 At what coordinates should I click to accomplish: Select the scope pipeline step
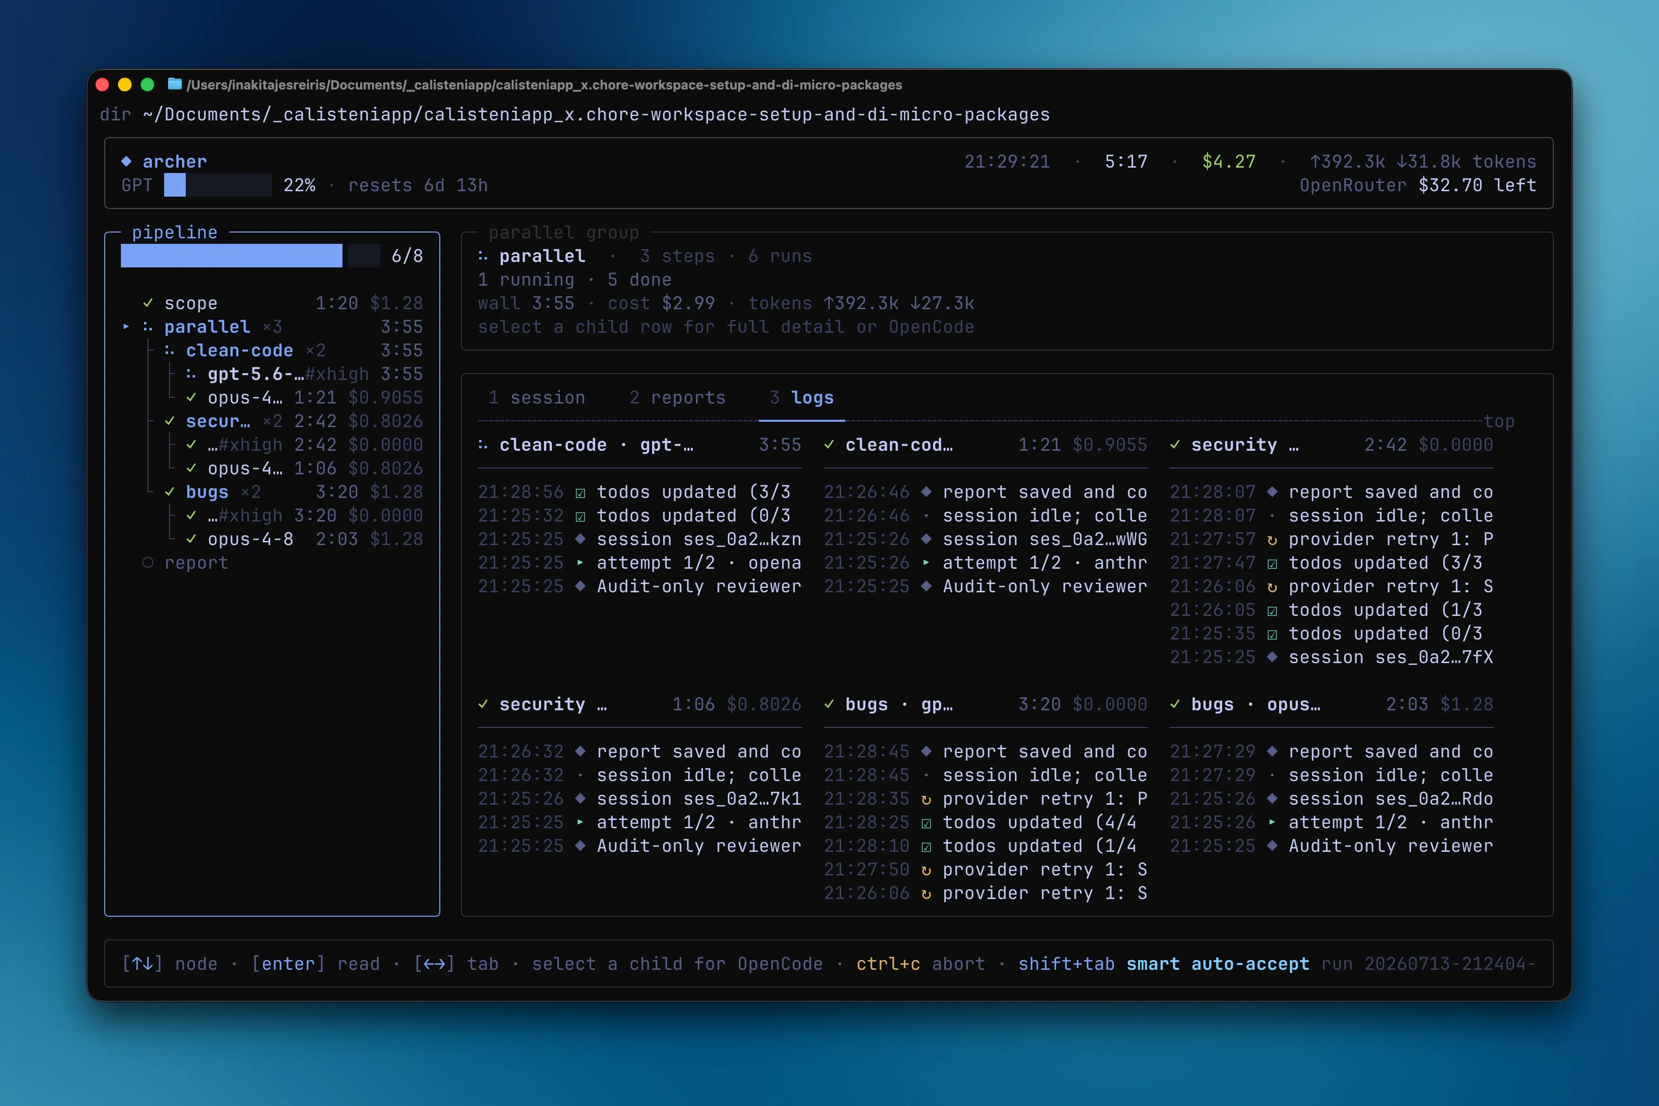pyautogui.click(x=282, y=303)
